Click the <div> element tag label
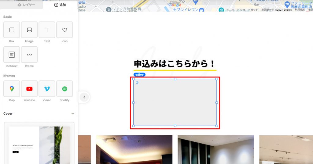This screenshot has height=164, width=313. (139, 75)
